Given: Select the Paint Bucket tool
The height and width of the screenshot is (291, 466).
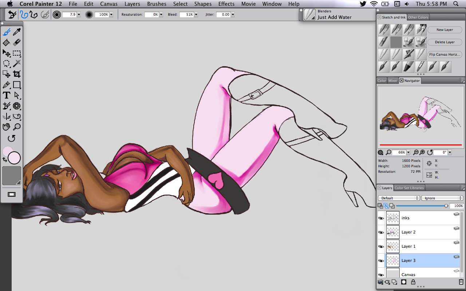Looking at the screenshot, I should (x=6, y=43).
